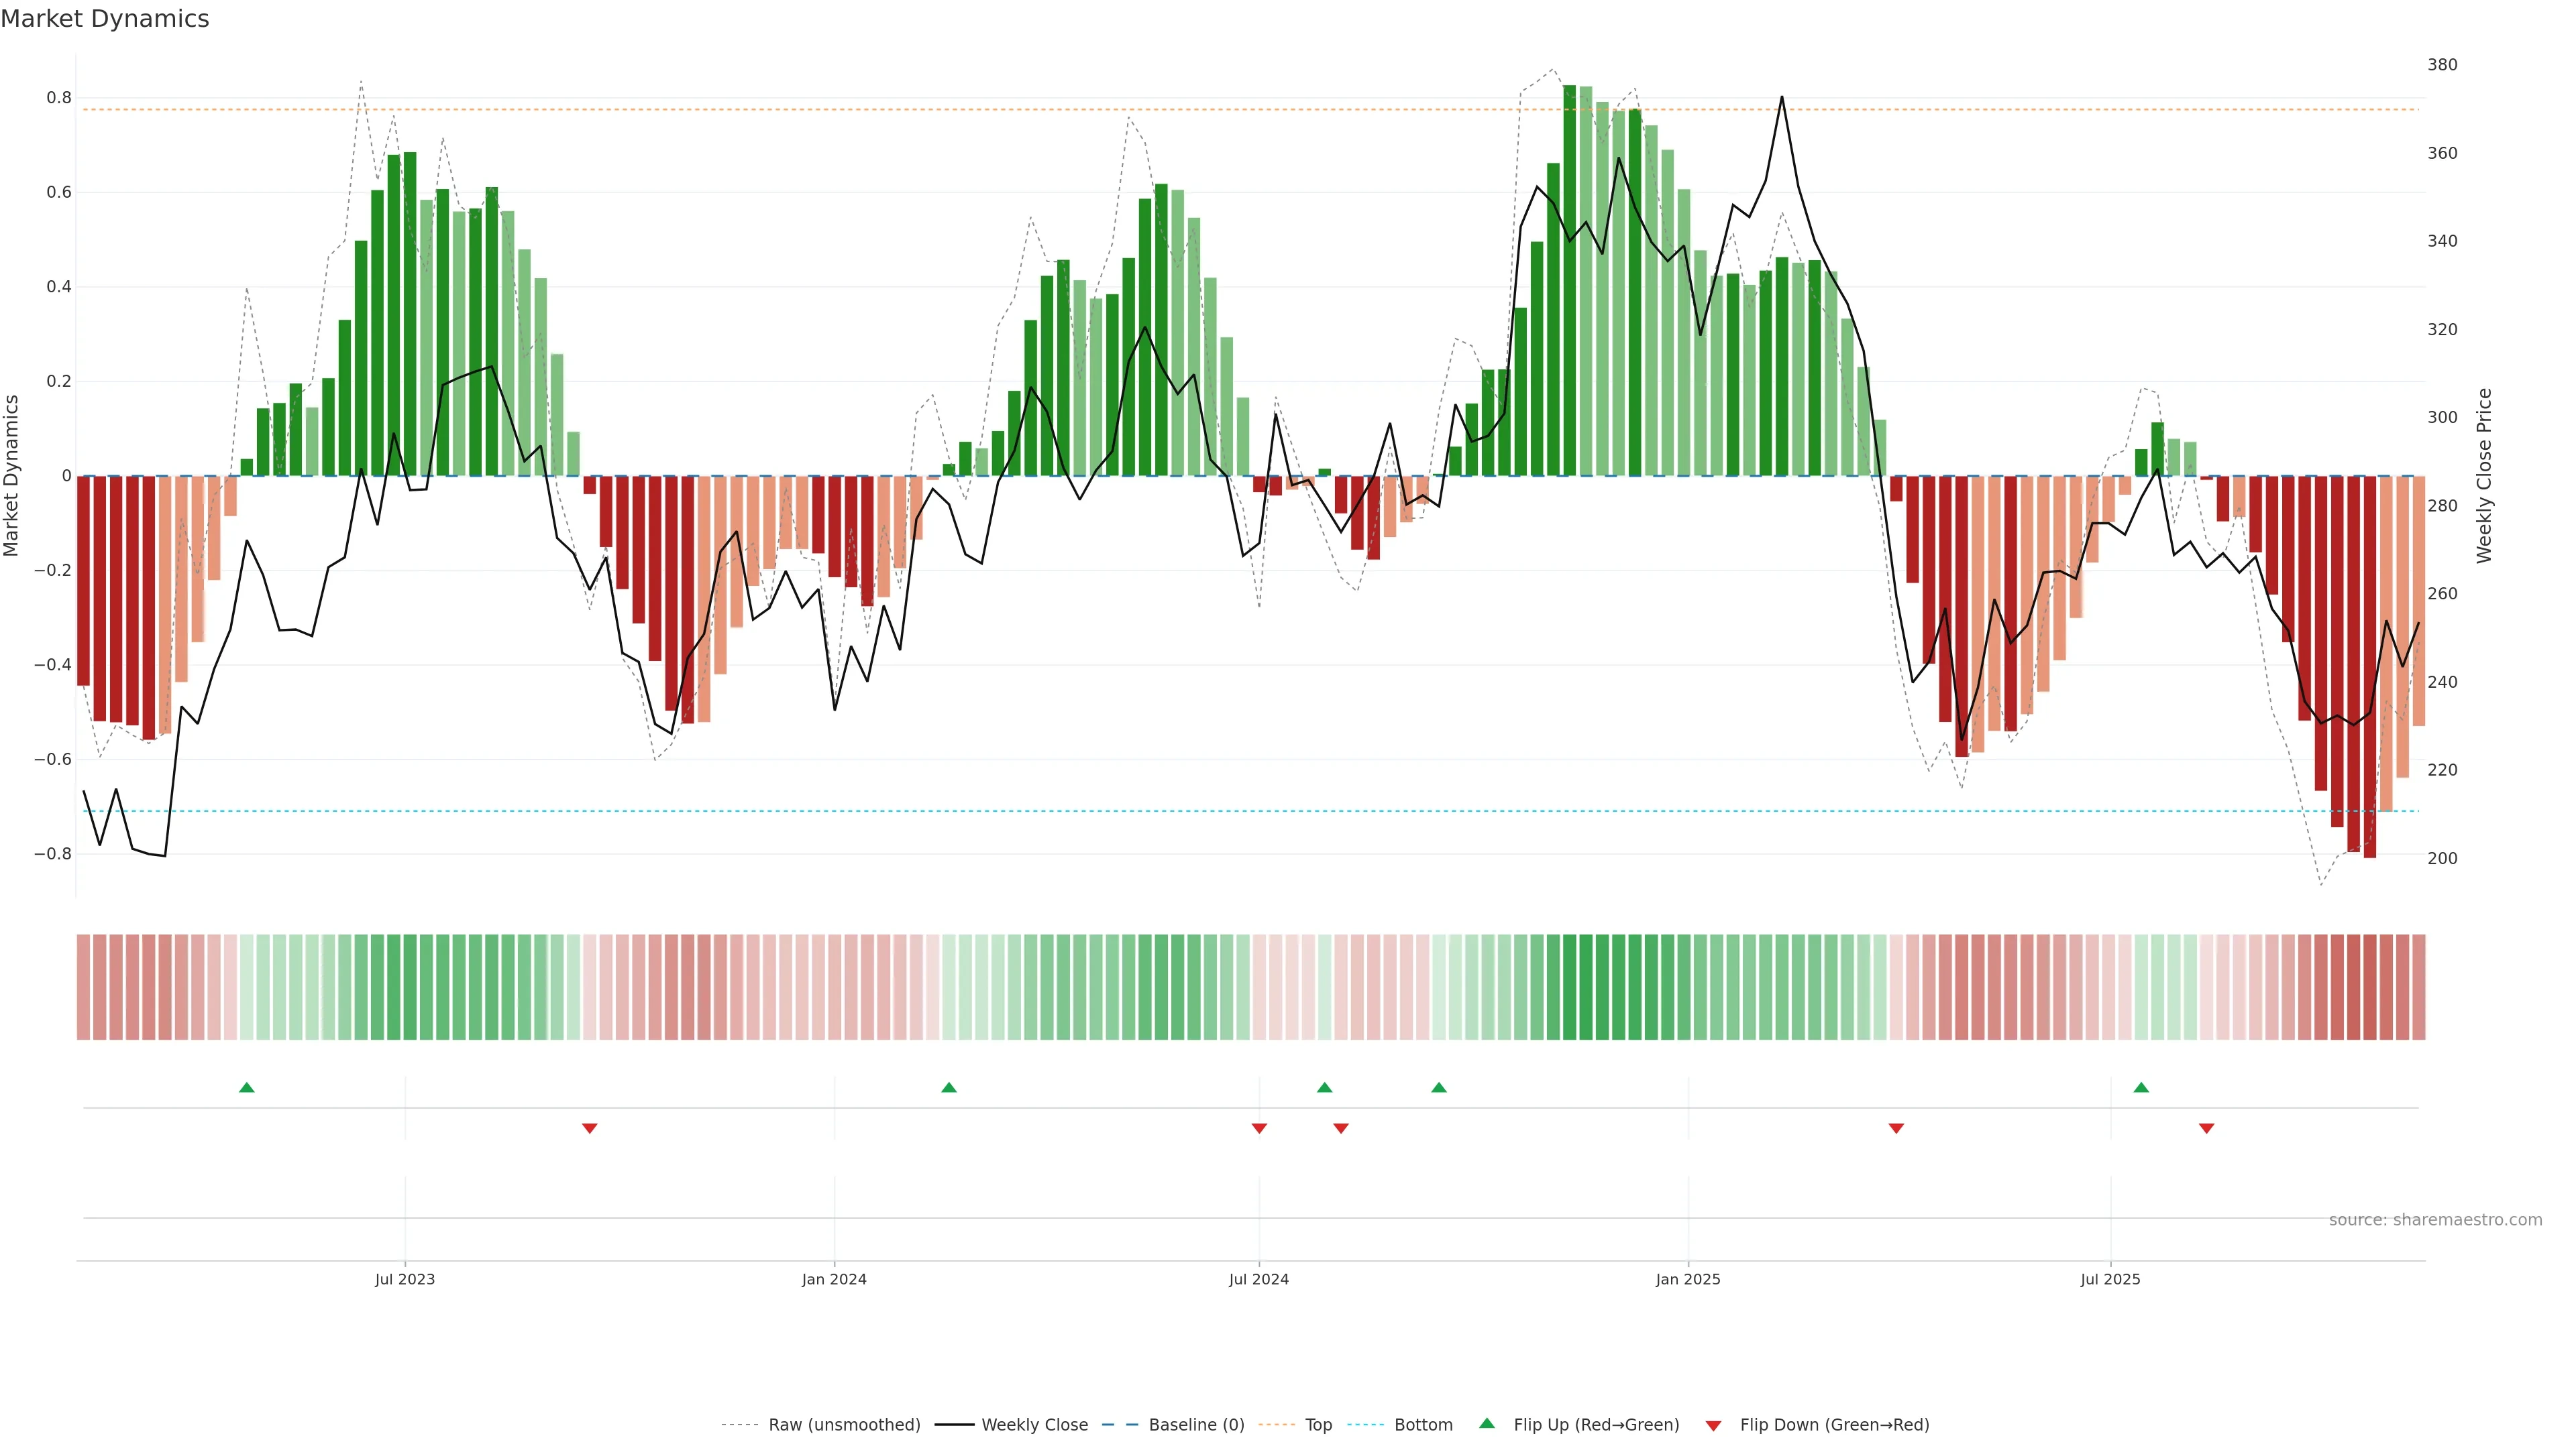Click the Market Dynamics chart title
Screen dimensions: 2576x1448
[105, 19]
